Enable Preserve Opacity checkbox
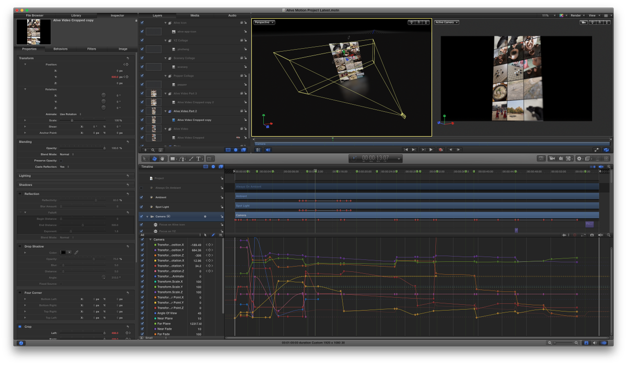 [61, 160]
